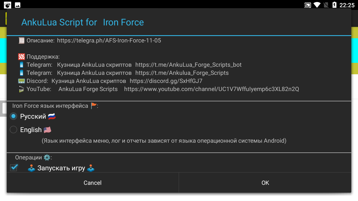Click the Russian flag icon

[x=52, y=116]
